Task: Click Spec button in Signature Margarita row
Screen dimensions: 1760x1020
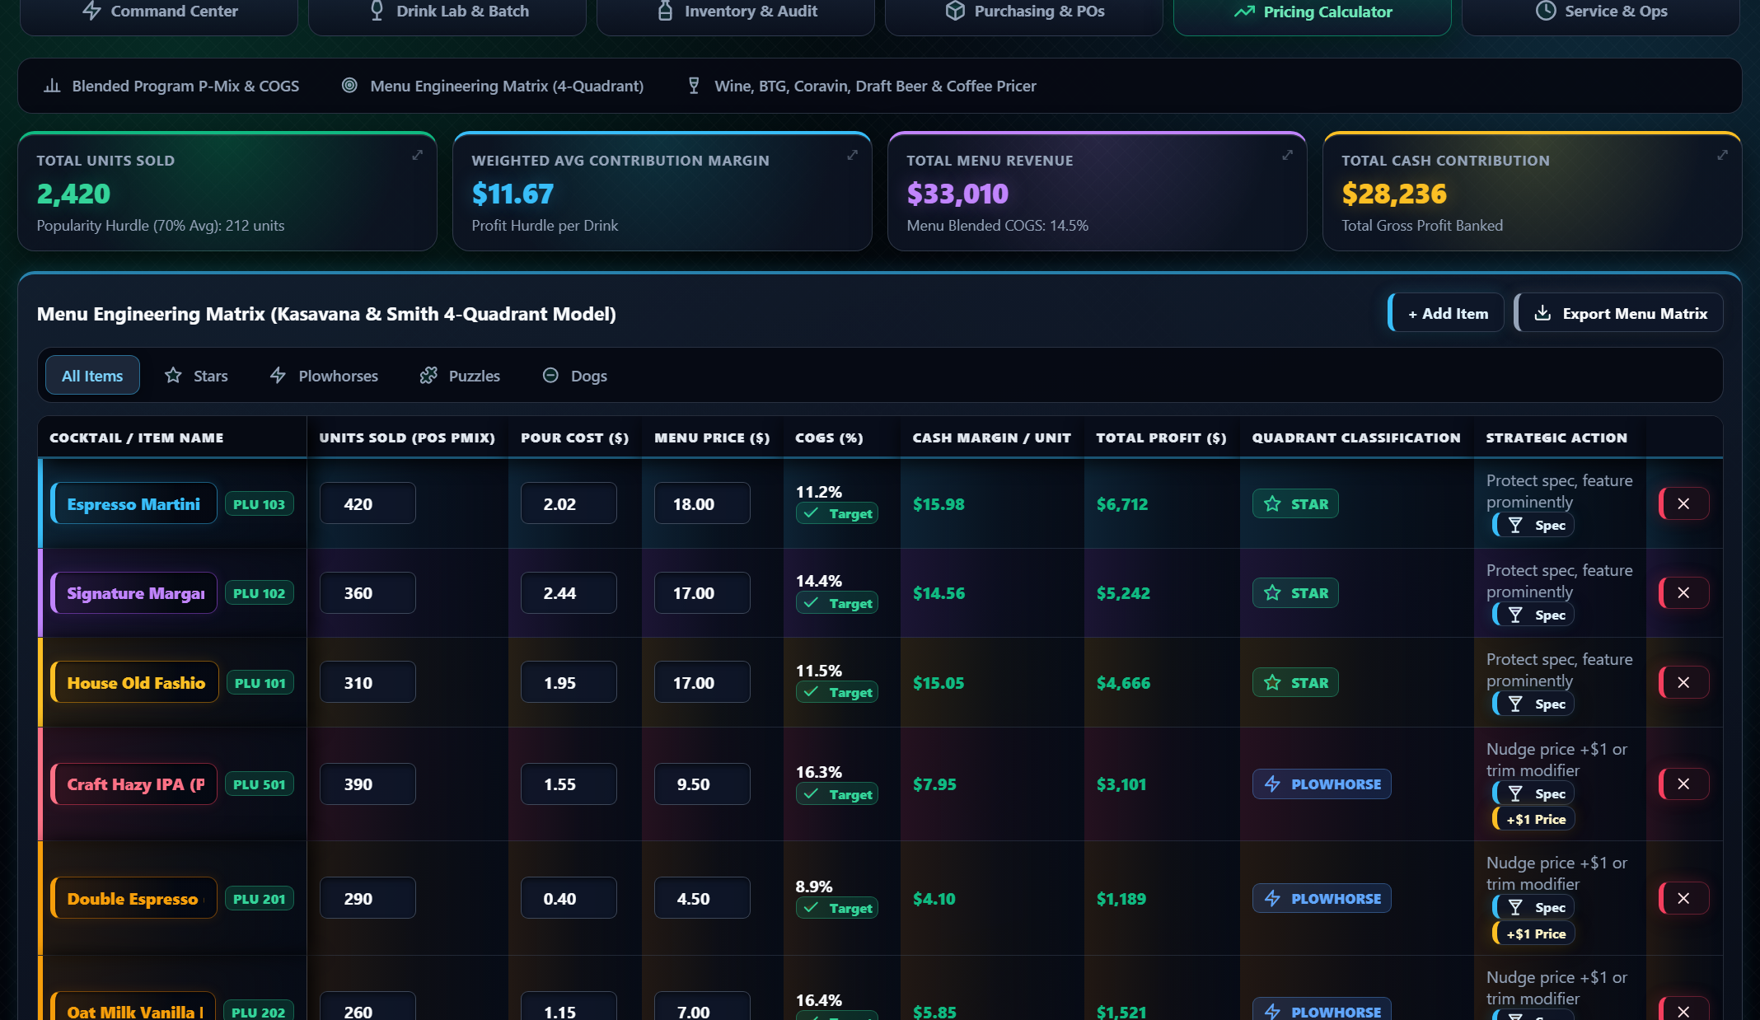Action: click(1533, 615)
